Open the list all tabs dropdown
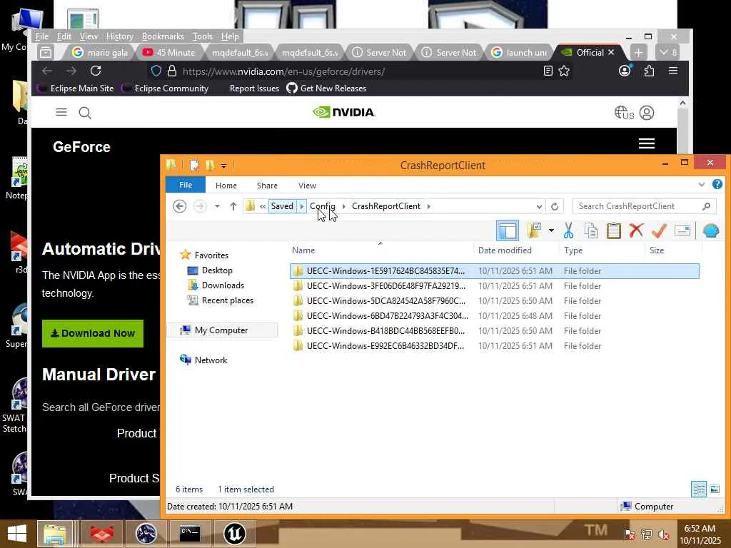This screenshot has height=548, width=731. pos(667,53)
